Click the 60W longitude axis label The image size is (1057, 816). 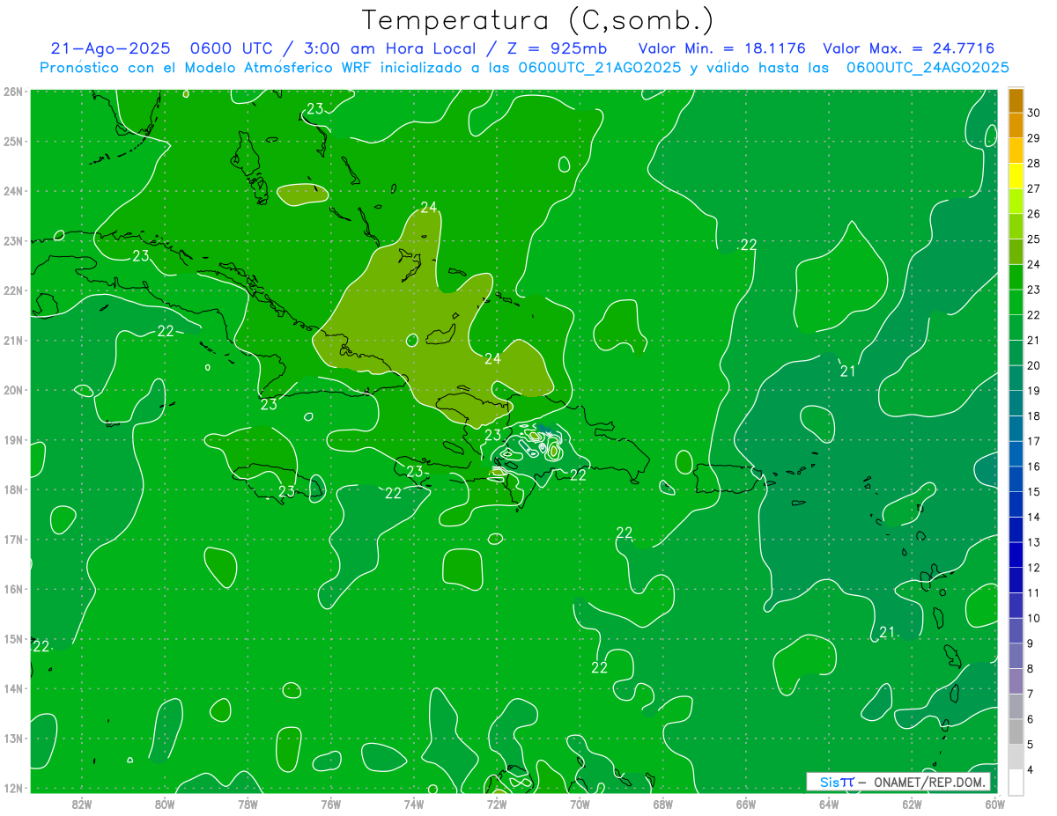995,804
